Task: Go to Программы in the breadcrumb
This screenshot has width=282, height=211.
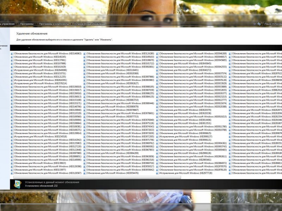Action: [27, 24]
